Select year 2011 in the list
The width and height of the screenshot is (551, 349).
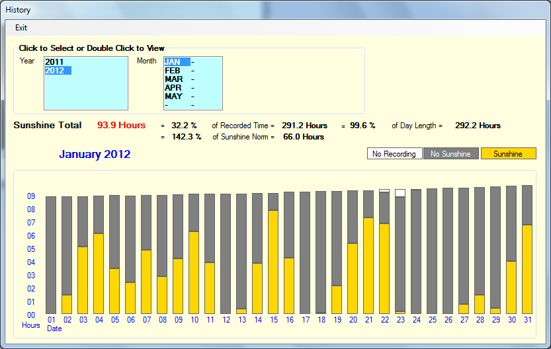[x=54, y=61]
